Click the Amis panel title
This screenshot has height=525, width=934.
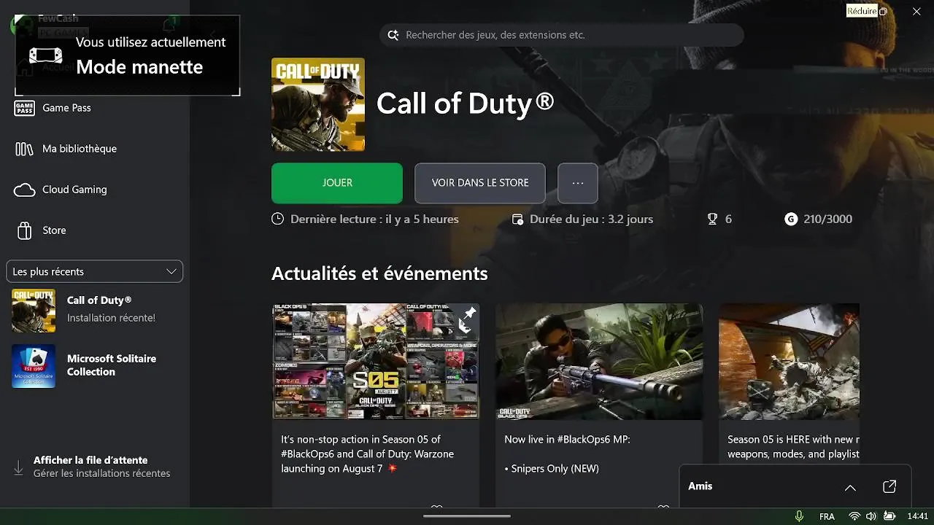(700, 486)
